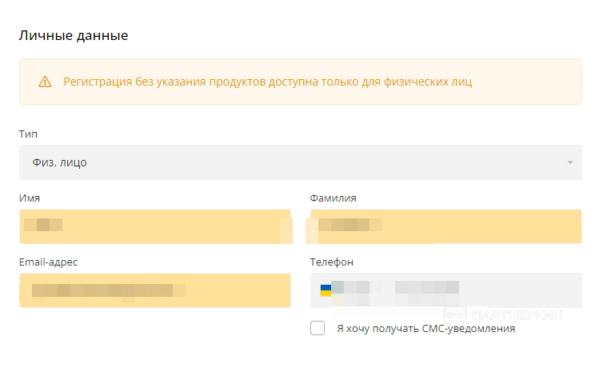Click the warning triangle icon in the notice

click(45, 82)
